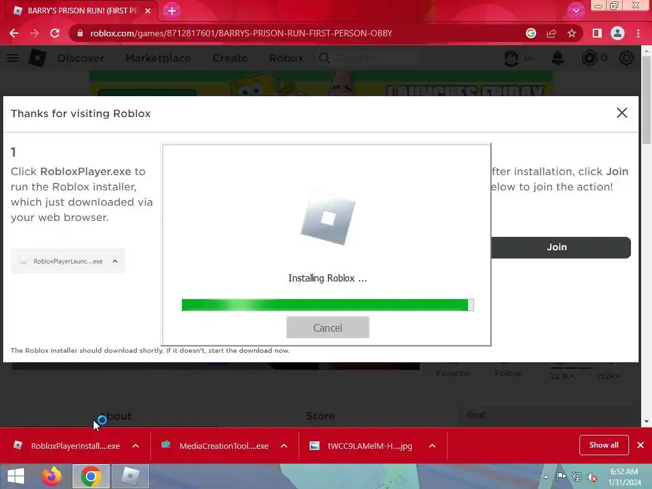Open the tab search dropdown
The width and height of the screenshot is (652, 489).
pyautogui.click(x=576, y=10)
